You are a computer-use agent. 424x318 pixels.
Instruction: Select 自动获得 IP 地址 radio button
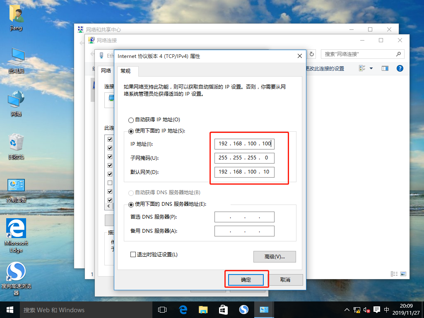[x=131, y=120]
